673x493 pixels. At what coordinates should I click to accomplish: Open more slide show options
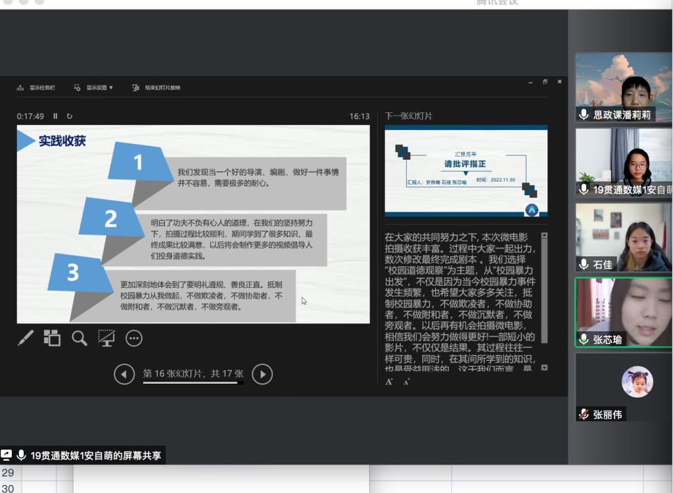click(x=133, y=339)
